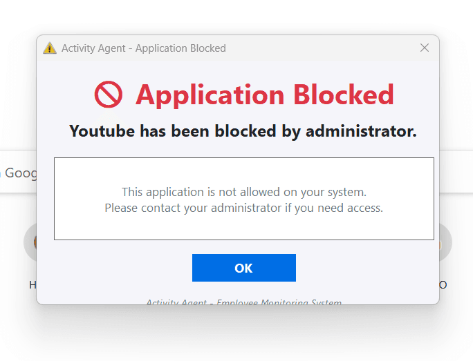Close the Application Blocked dialog
The height and width of the screenshot is (361, 473).
(x=425, y=48)
